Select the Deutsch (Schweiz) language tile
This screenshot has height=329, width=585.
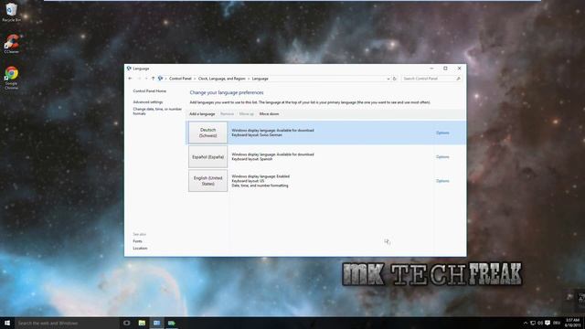(207, 133)
